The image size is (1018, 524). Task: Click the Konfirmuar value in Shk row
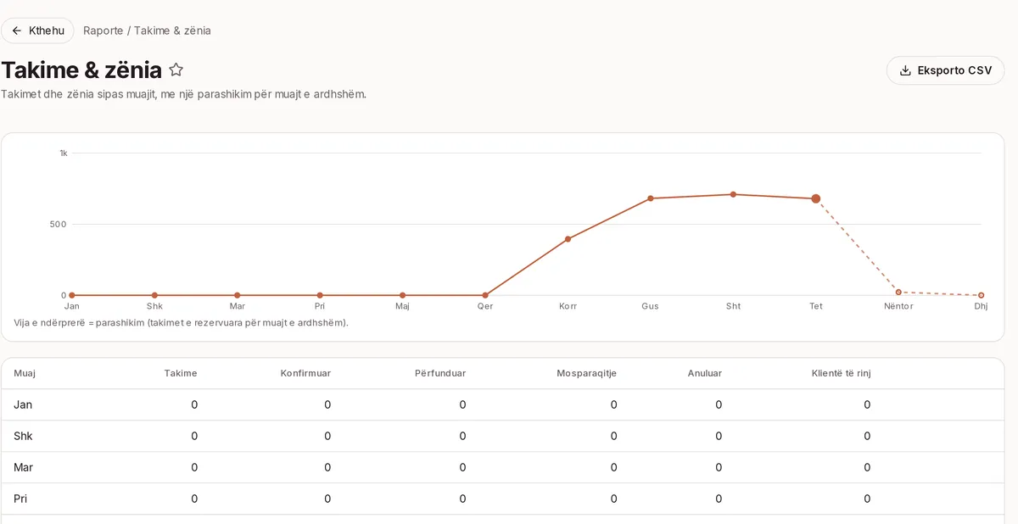pos(327,436)
